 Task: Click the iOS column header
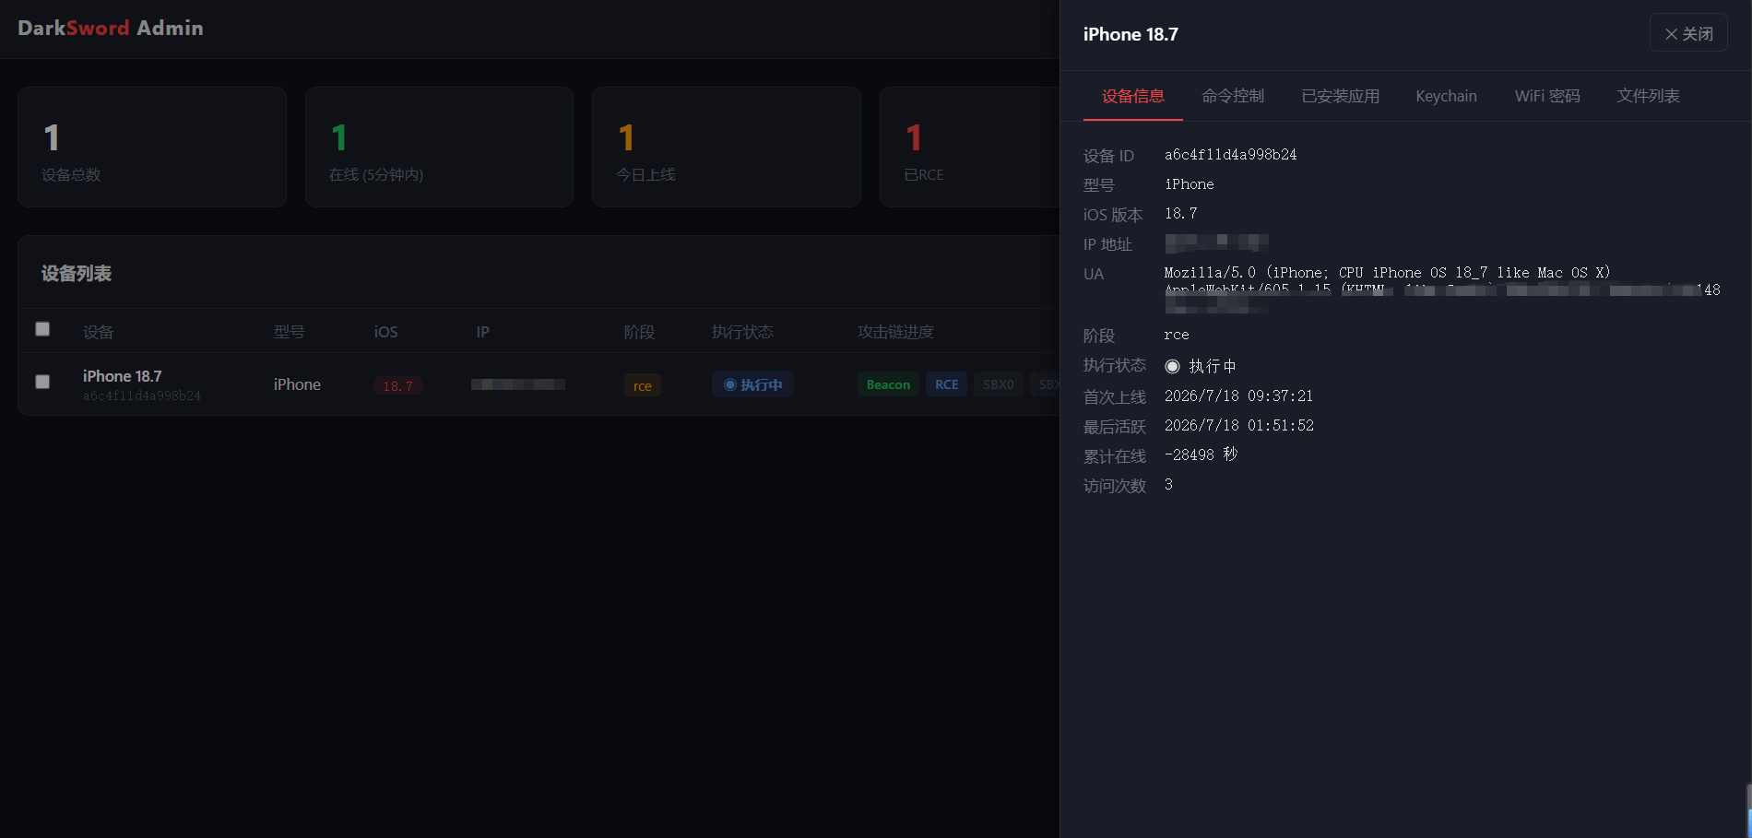385,332
